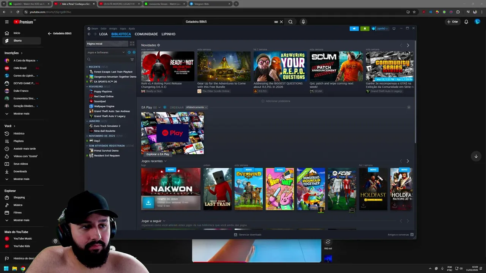Screen dimensions: 486x273
Task: Click Adicionar prateleira in Steam library
Action: click(x=276, y=101)
